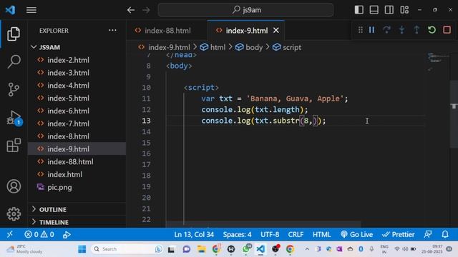This screenshot has width=458, height=257.
Task: Change encoding via UTF-8 status item
Action: click(270, 234)
